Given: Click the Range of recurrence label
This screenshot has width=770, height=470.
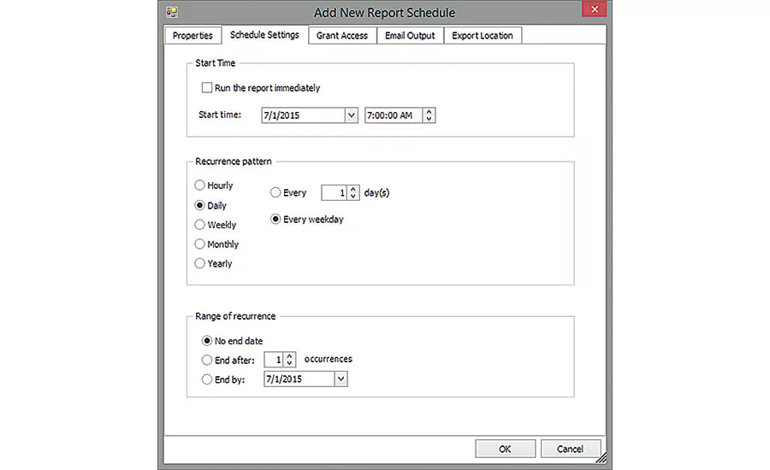Looking at the screenshot, I should pos(235,316).
